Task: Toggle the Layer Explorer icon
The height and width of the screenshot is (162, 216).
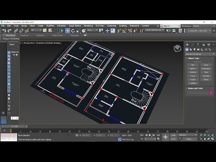Action: click(185, 31)
